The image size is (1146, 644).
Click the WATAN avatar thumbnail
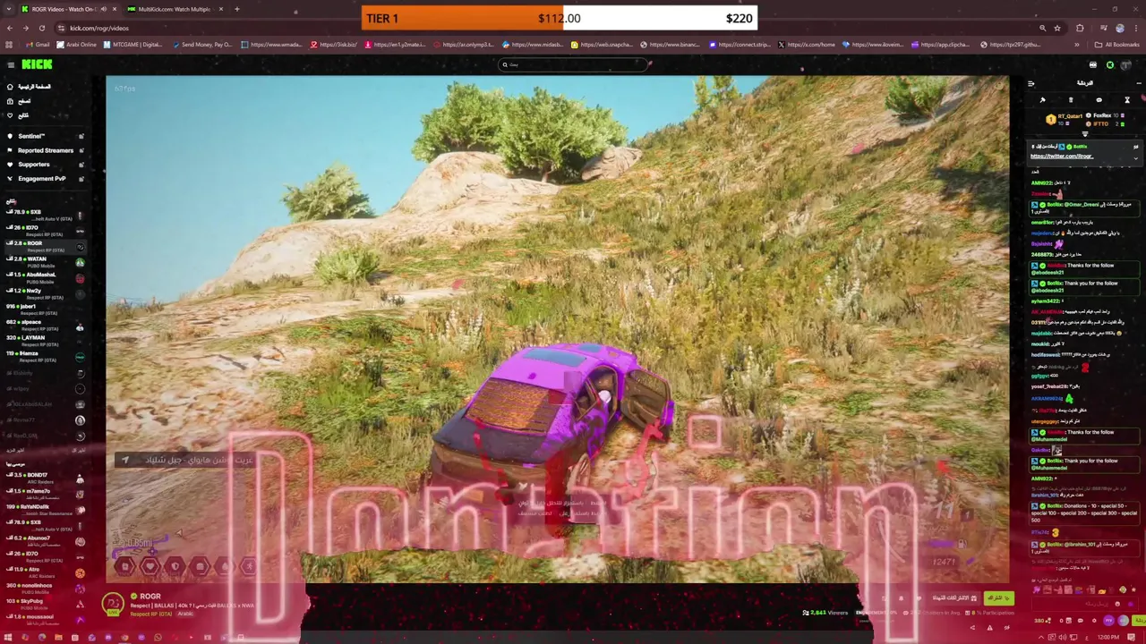coord(80,262)
